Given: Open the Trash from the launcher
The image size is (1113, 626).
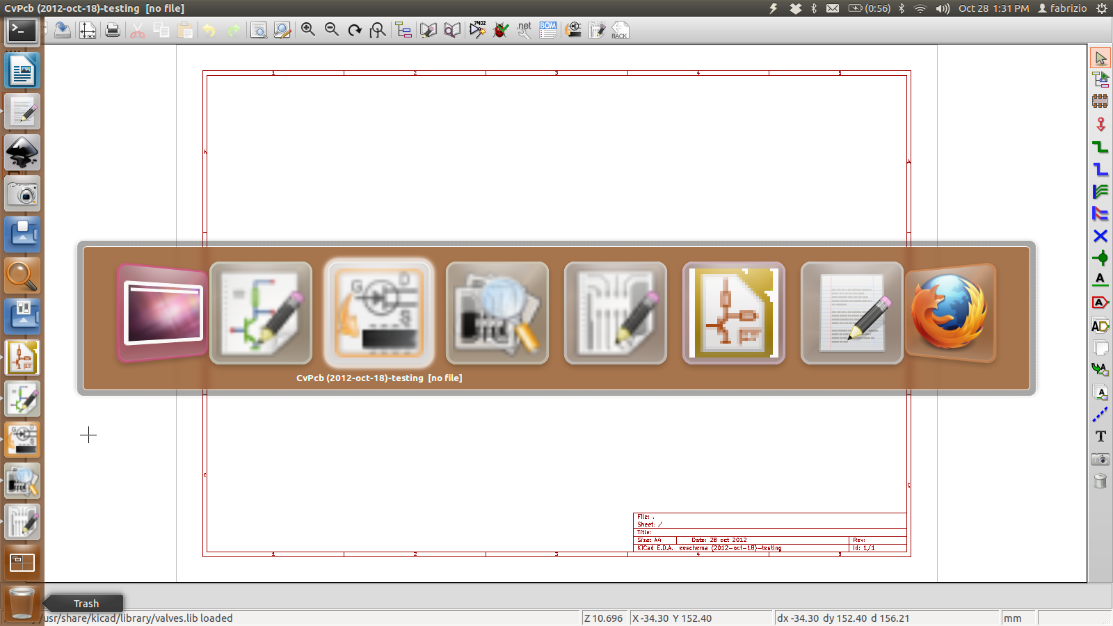Looking at the screenshot, I should pyautogui.click(x=22, y=602).
